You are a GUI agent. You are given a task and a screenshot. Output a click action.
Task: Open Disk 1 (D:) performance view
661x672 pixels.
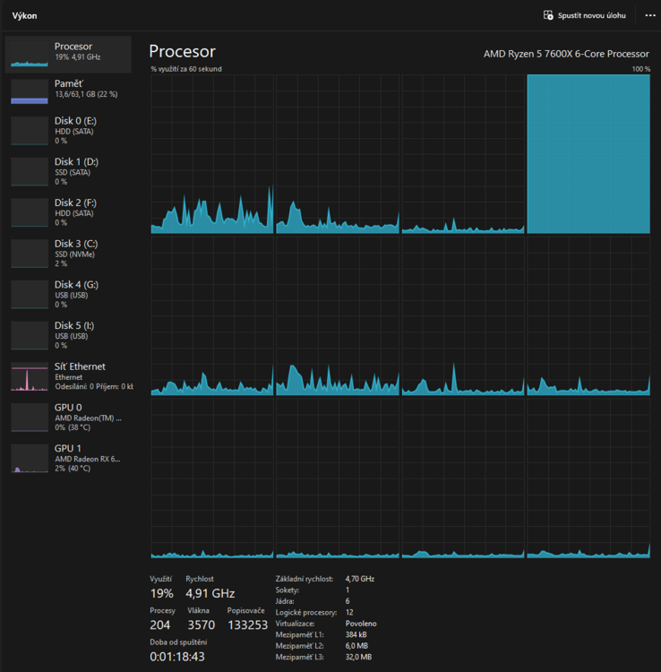tap(68, 172)
